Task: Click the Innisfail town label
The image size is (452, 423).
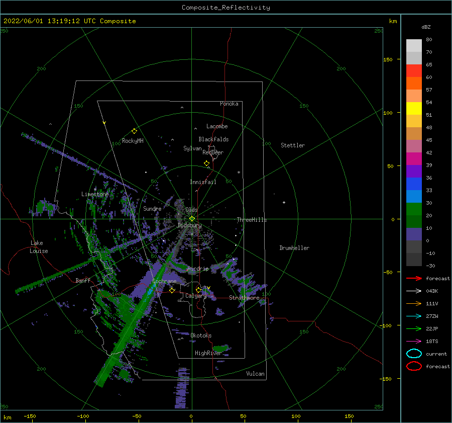Action: 203,182
